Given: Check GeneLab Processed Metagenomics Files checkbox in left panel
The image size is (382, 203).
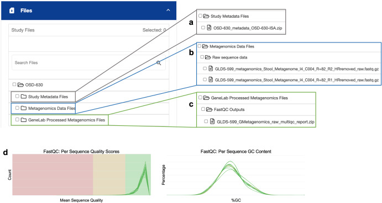Looking at the screenshot, I should click(x=17, y=119).
